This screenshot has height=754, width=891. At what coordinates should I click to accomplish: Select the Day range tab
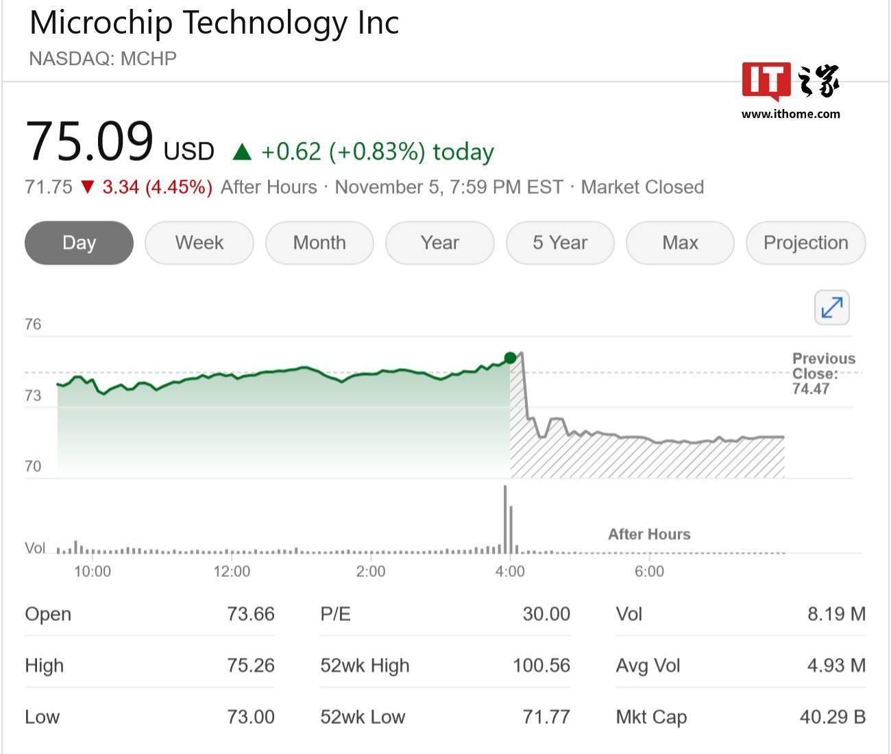click(79, 243)
